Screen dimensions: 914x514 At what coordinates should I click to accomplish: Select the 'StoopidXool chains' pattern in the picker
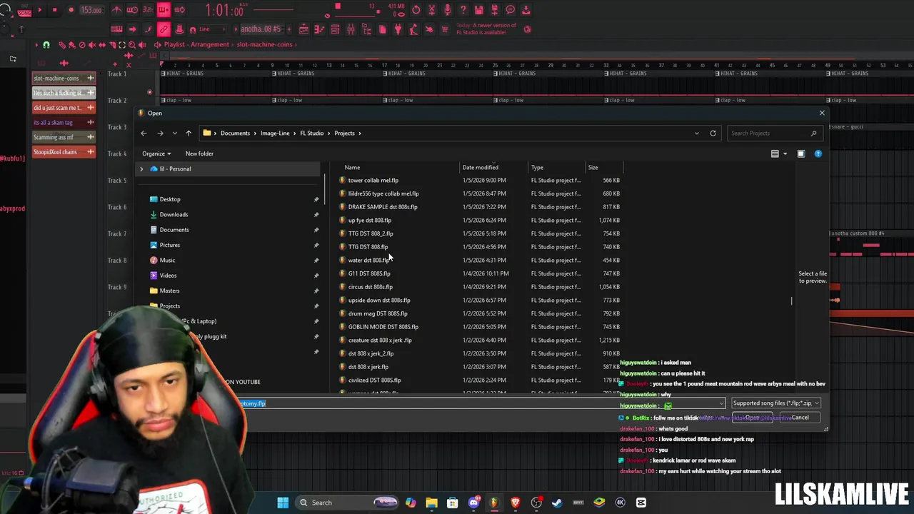pyautogui.click(x=64, y=152)
